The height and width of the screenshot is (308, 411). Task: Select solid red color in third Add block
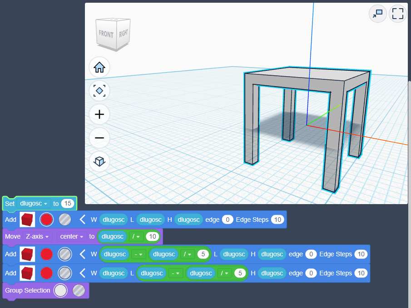pyautogui.click(x=47, y=273)
